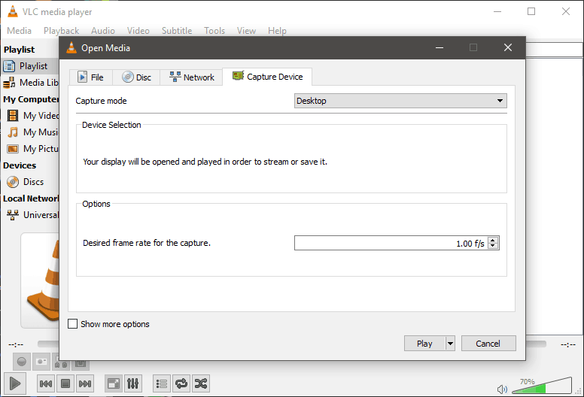The image size is (584, 397).
Task: Open extended settings with the equalizer sliders icon
Action: [132, 383]
